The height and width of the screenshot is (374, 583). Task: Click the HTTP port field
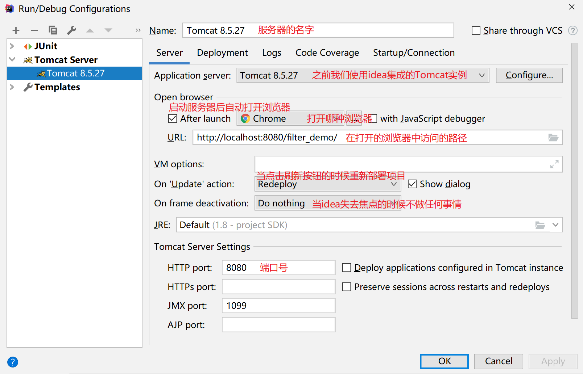point(278,268)
